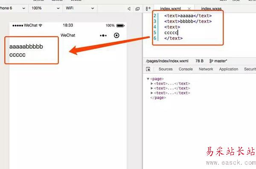256x169 pixels.
Task: Select the closing </page> tag in tree
Action: pos(158,98)
